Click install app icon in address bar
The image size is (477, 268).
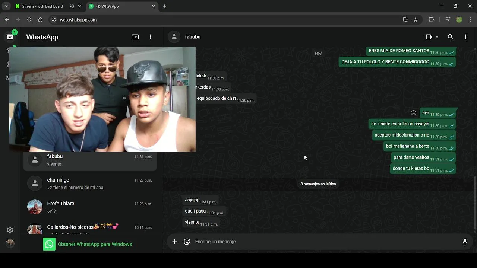(x=405, y=20)
